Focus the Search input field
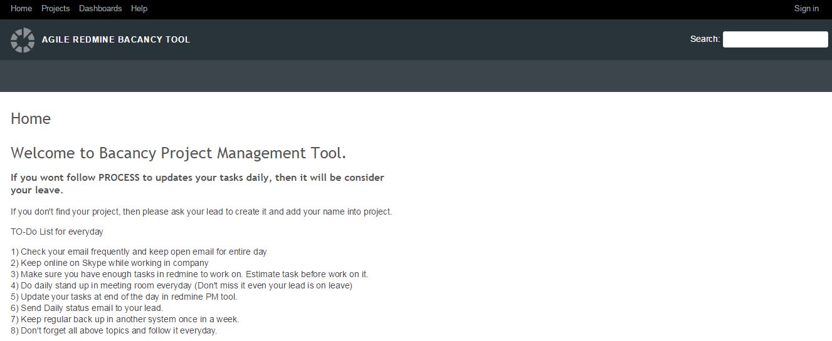832x341 pixels. tap(776, 39)
